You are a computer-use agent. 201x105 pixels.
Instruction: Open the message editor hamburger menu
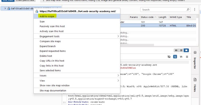[187, 57]
